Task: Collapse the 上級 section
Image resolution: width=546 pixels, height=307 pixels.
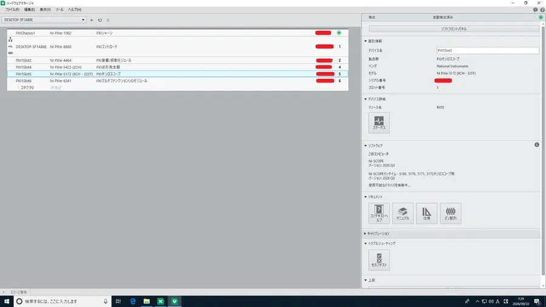Action: point(366,280)
